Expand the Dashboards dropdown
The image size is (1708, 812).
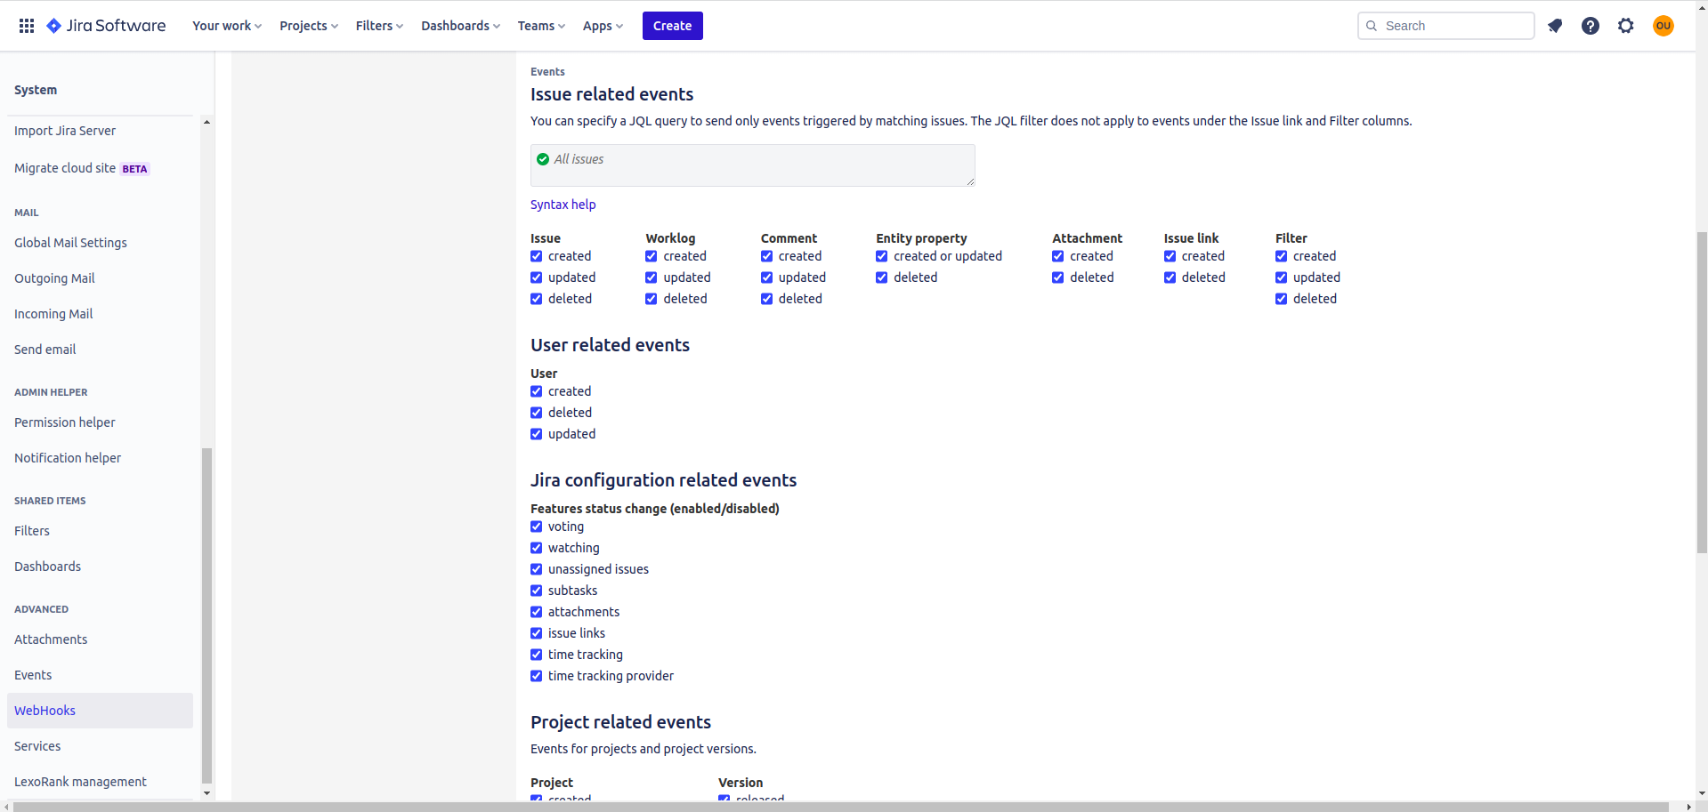[460, 26]
